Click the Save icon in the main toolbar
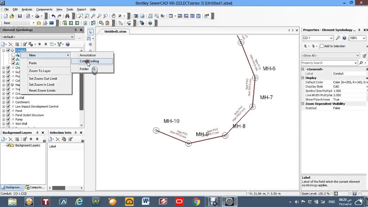Image resolution: width=368 pixels, height=207 pixels. click(20, 16)
